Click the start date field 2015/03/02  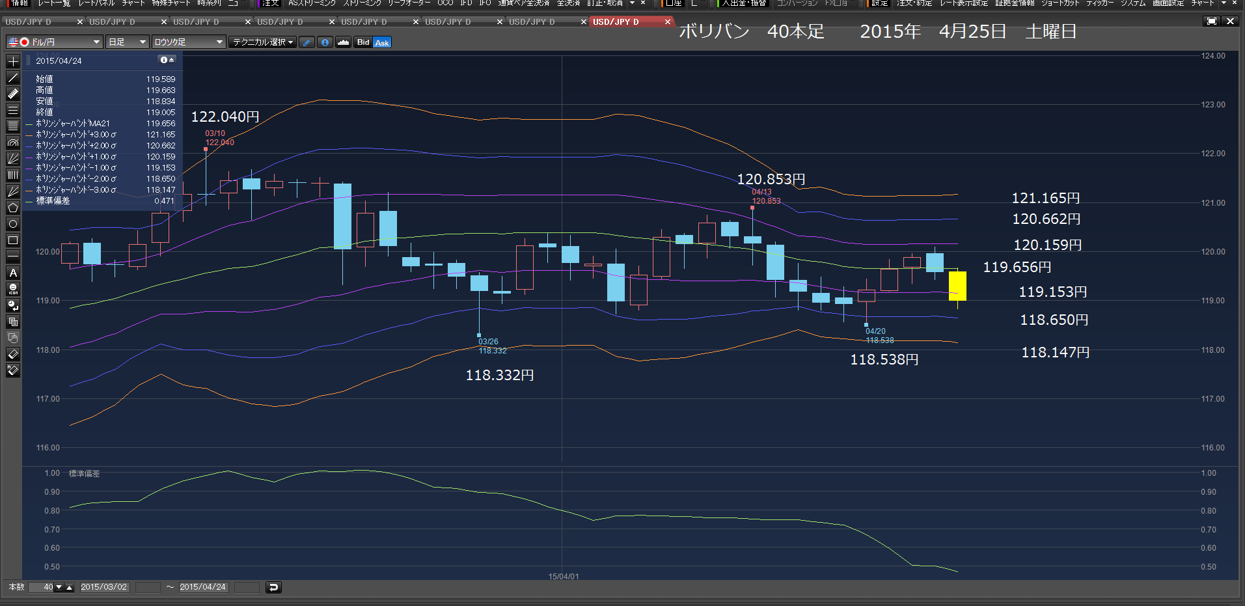pyautogui.click(x=104, y=587)
